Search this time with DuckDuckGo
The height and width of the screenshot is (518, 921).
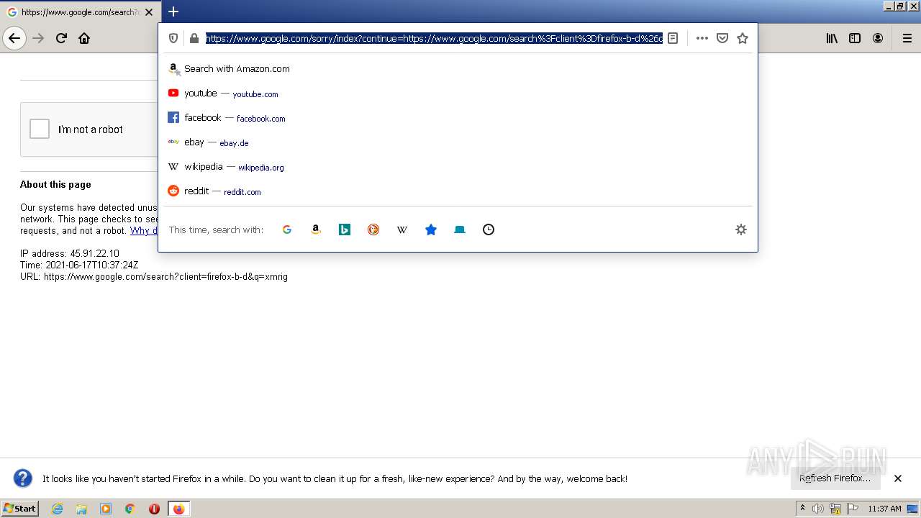[x=373, y=230]
